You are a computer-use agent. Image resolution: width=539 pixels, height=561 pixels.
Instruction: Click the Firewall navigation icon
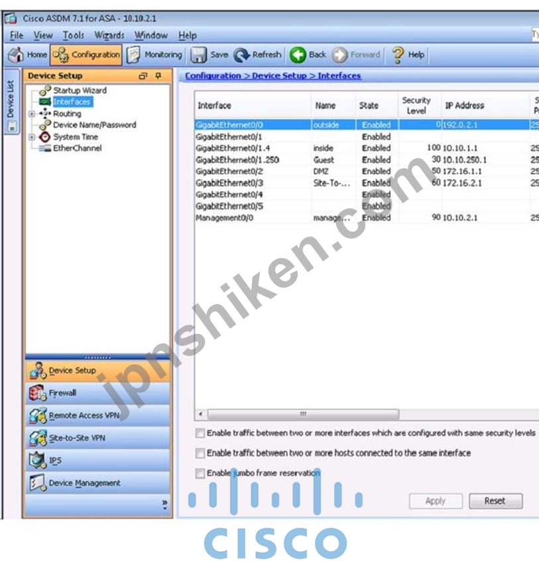[38, 393]
